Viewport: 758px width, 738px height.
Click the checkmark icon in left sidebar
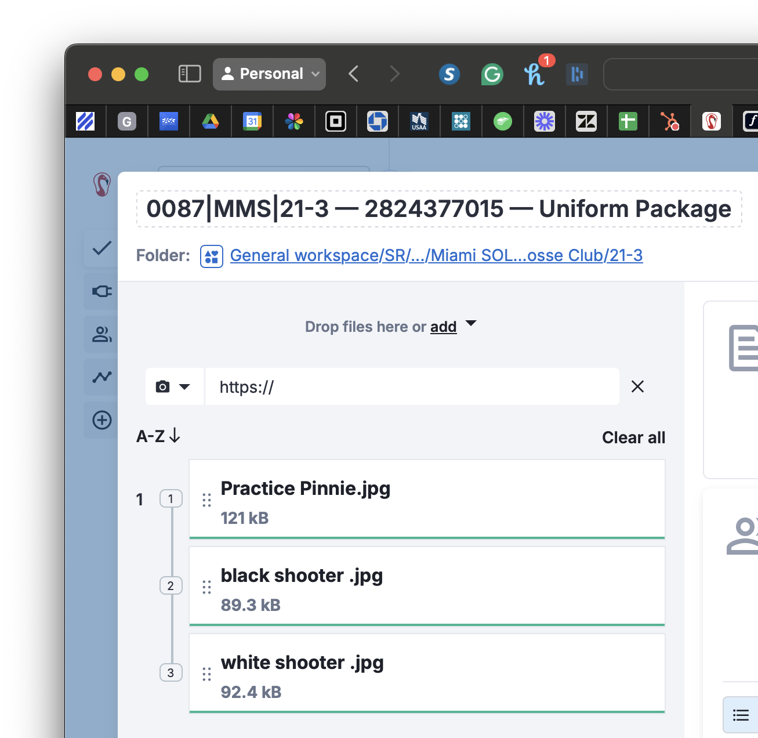coord(101,248)
